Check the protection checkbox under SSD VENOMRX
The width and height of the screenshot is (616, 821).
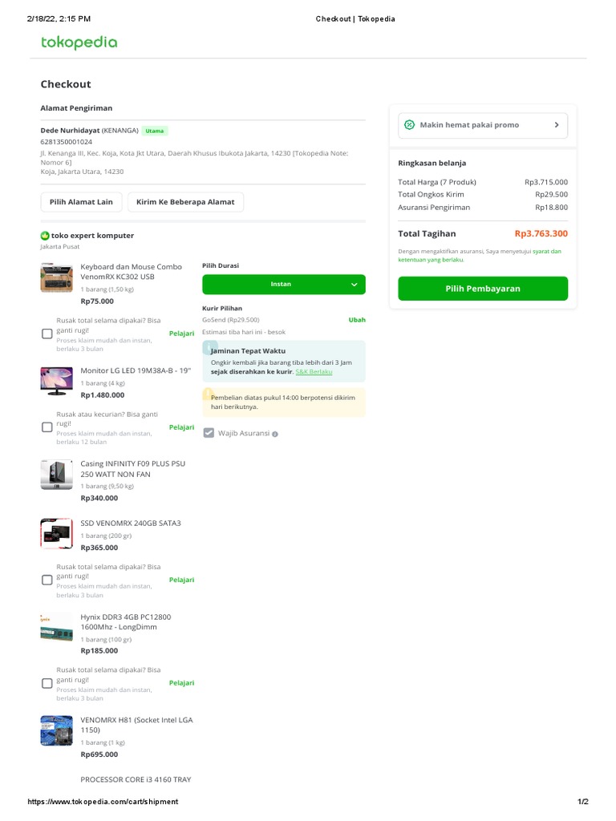(x=47, y=580)
